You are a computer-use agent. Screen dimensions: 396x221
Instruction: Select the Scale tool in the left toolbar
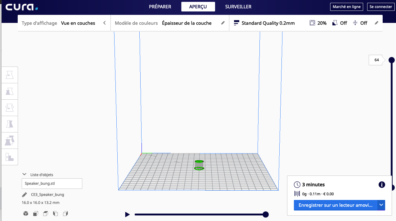point(10,91)
